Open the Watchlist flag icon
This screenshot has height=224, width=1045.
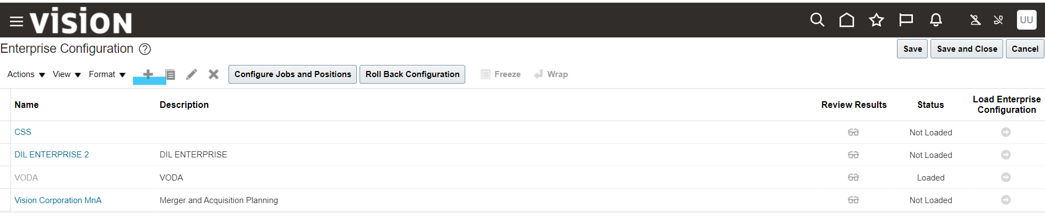pos(906,20)
